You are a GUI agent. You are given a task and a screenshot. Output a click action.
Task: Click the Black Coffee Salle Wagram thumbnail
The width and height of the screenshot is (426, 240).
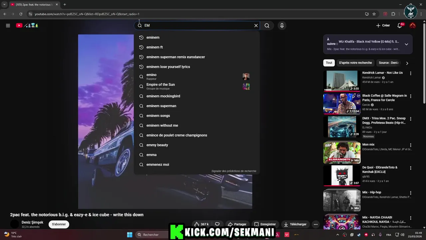tap(342, 104)
